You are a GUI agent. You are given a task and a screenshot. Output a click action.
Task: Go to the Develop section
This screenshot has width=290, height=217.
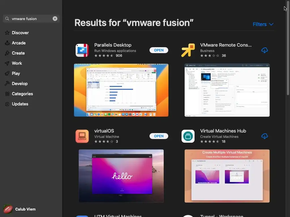(20, 84)
